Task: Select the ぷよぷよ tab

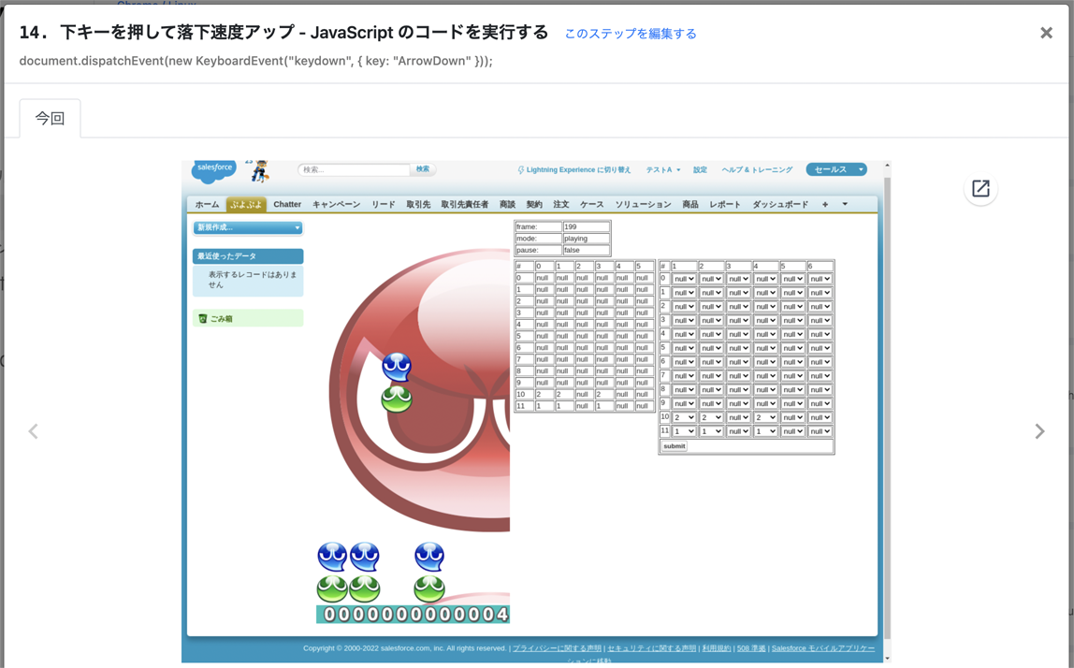Action: pyautogui.click(x=246, y=204)
